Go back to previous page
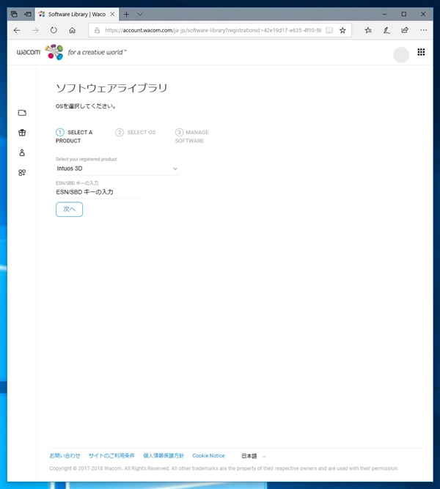Viewport: 440px width, 489px height. point(17,30)
